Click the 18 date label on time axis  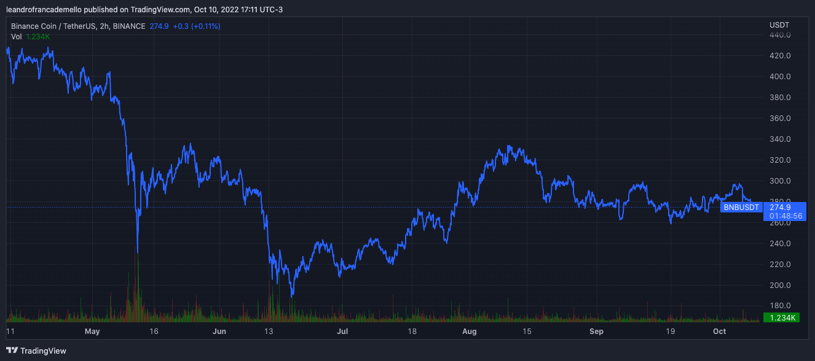(412, 332)
